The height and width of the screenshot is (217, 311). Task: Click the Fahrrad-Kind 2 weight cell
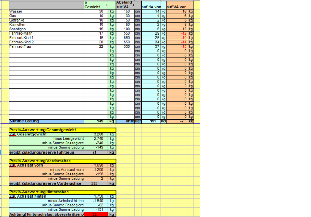pyautogui.click(x=96, y=42)
